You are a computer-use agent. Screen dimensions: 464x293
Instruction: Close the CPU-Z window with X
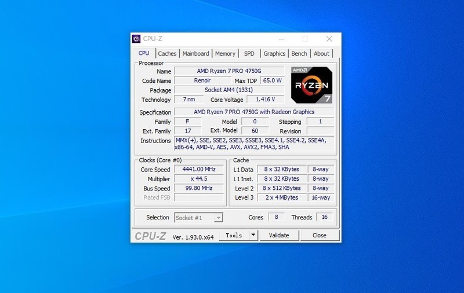(x=329, y=39)
